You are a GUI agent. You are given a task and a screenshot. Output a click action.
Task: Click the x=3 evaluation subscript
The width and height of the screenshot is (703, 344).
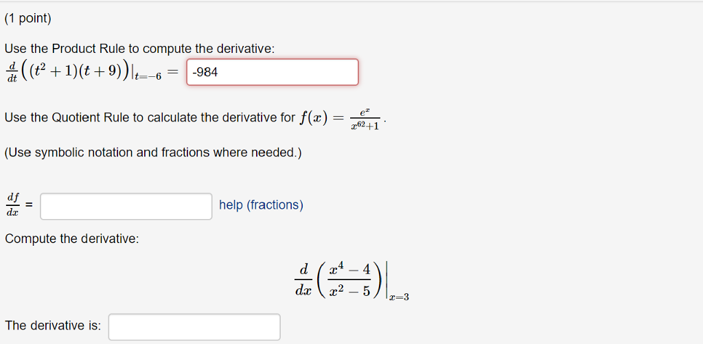[x=399, y=297]
